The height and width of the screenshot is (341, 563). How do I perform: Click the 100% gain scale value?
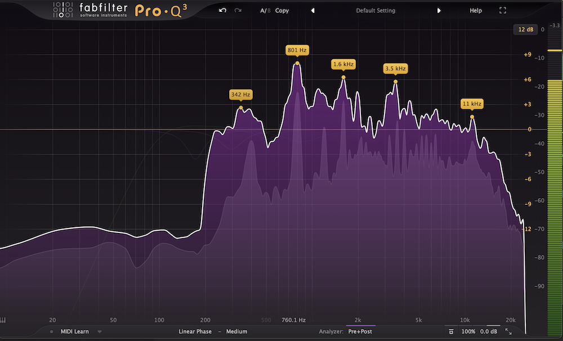click(x=468, y=331)
